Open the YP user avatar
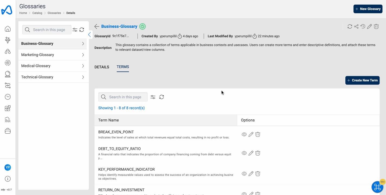 (8, 167)
